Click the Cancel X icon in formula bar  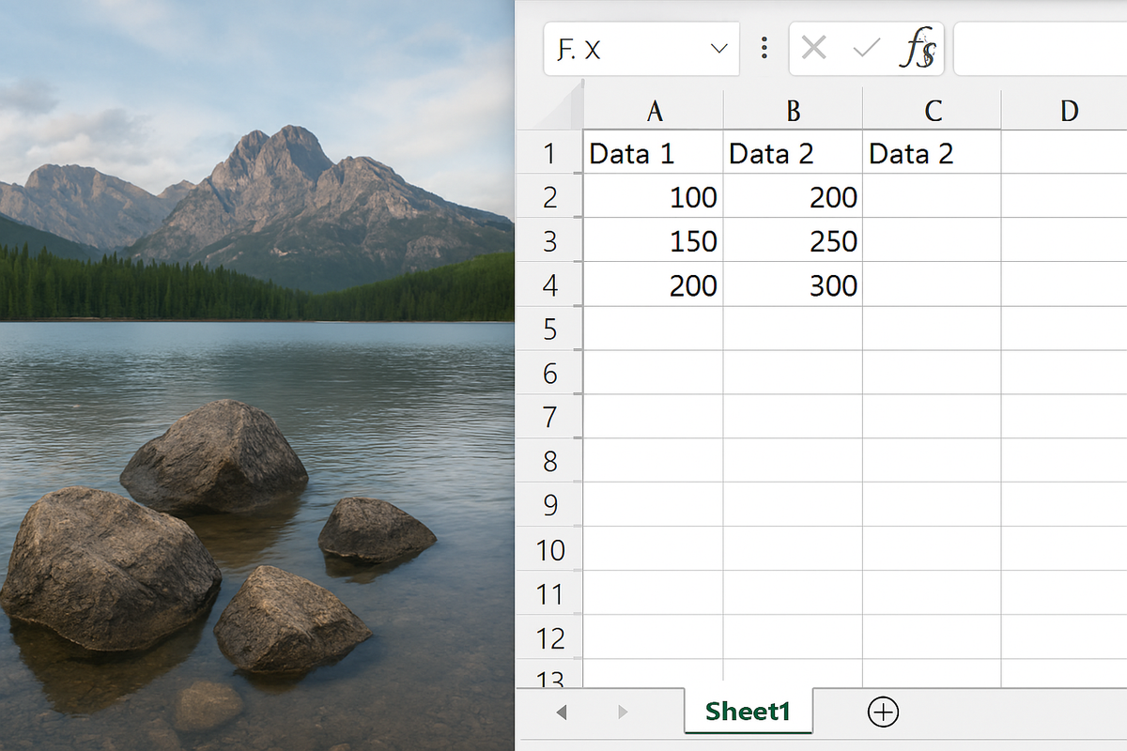click(814, 49)
